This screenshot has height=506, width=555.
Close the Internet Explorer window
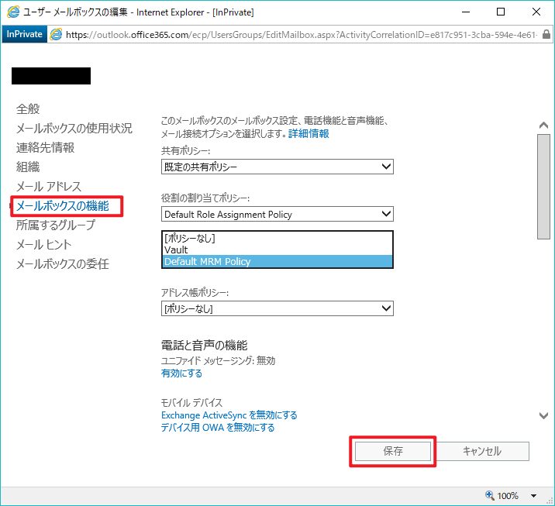click(x=536, y=12)
